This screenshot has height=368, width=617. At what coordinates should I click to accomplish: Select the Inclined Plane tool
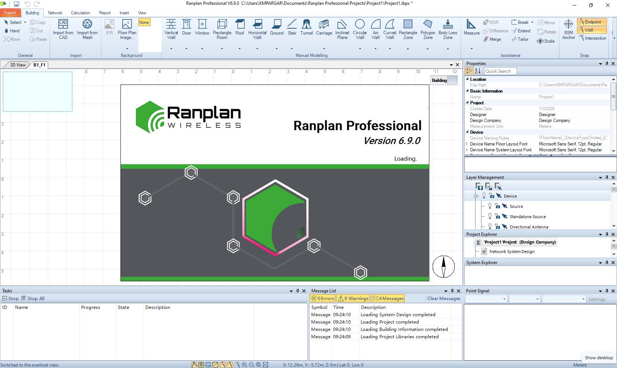(342, 29)
